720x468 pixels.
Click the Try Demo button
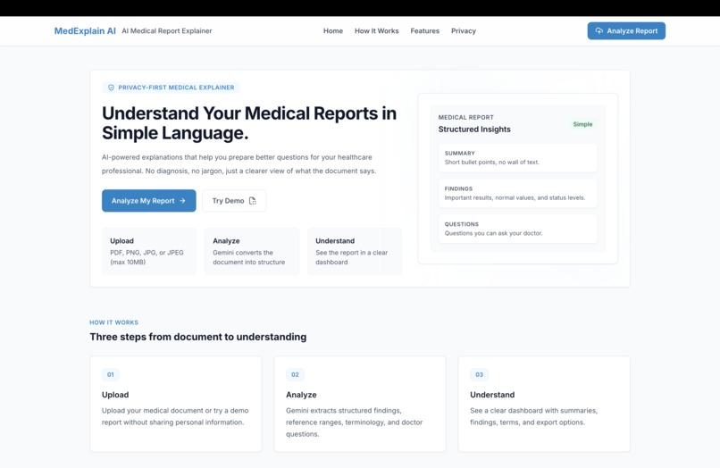(x=234, y=201)
